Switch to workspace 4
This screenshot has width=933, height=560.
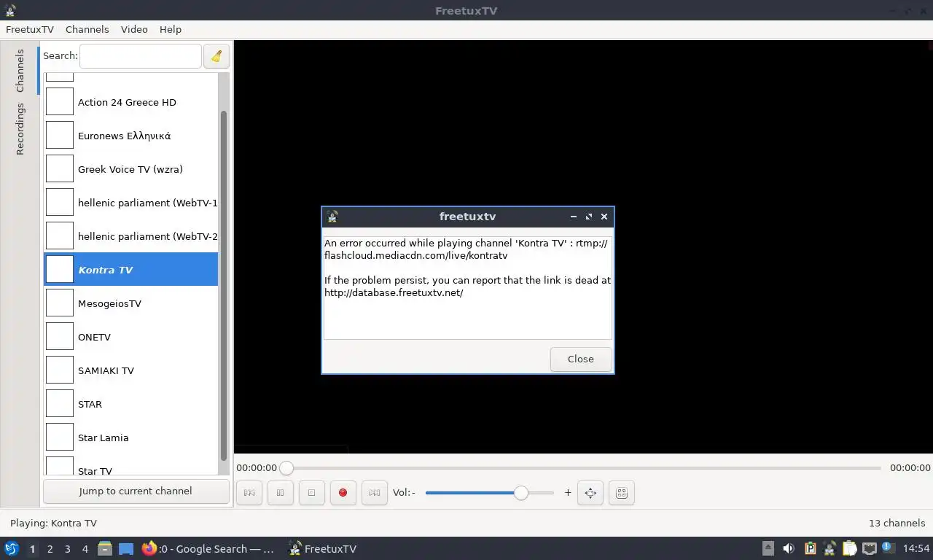point(85,549)
